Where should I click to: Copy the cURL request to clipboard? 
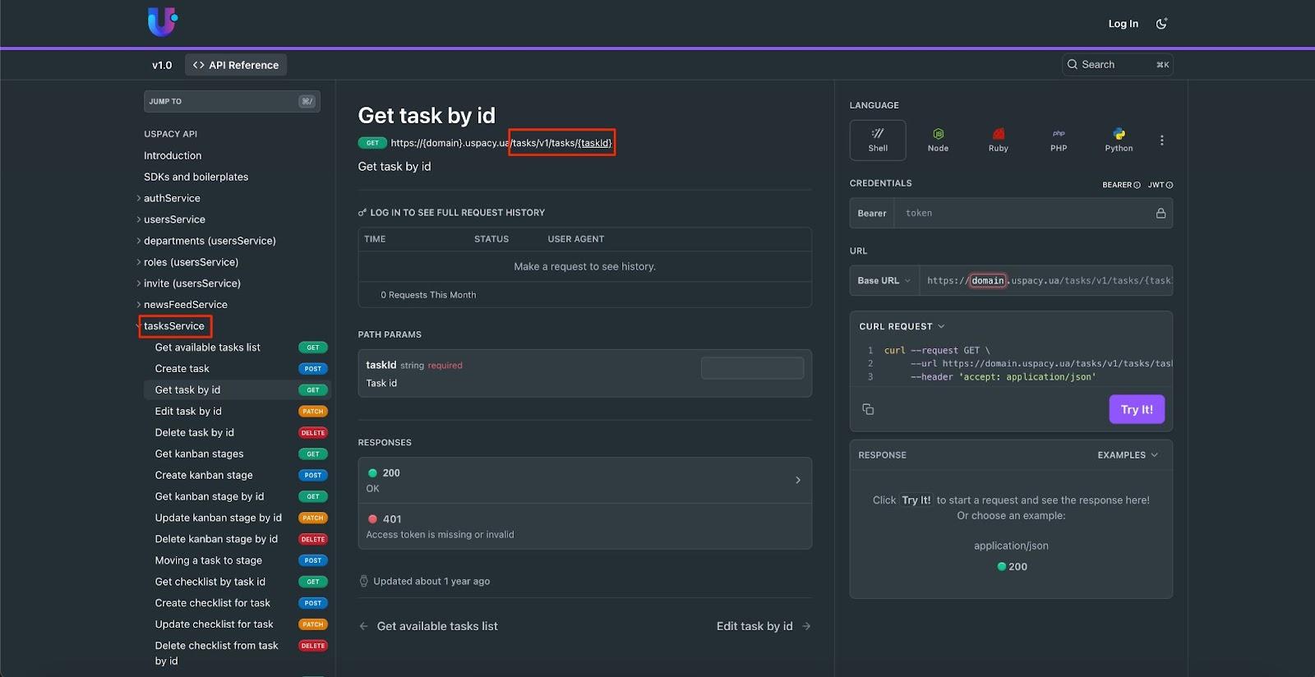(868, 409)
